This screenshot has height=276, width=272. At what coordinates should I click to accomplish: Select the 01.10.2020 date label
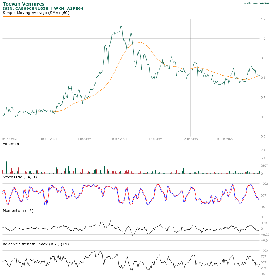point(10,139)
